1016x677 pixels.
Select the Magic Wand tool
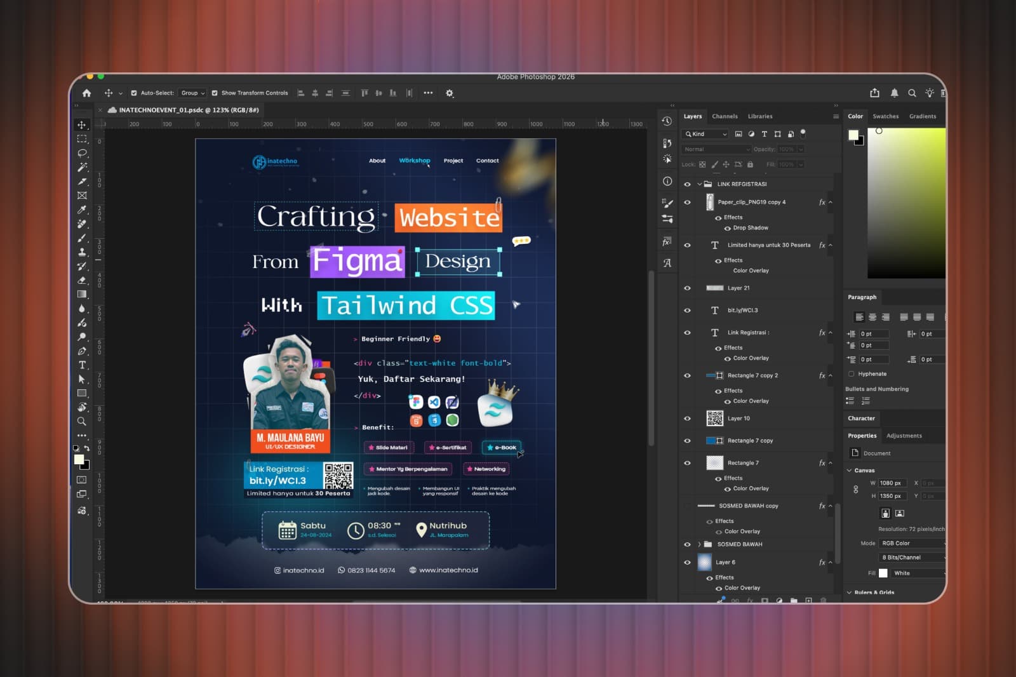coord(82,167)
